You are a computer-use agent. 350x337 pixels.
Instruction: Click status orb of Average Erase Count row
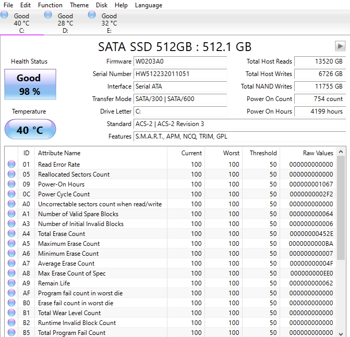click(x=11, y=263)
